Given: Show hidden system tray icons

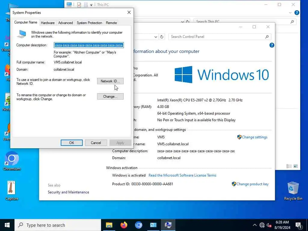Looking at the screenshot, I should point(254,225).
